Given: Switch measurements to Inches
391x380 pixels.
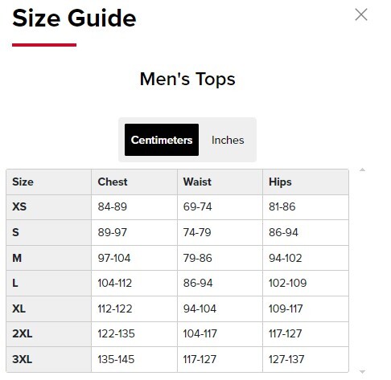Looking at the screenshot, I should [x=228, y=140].
